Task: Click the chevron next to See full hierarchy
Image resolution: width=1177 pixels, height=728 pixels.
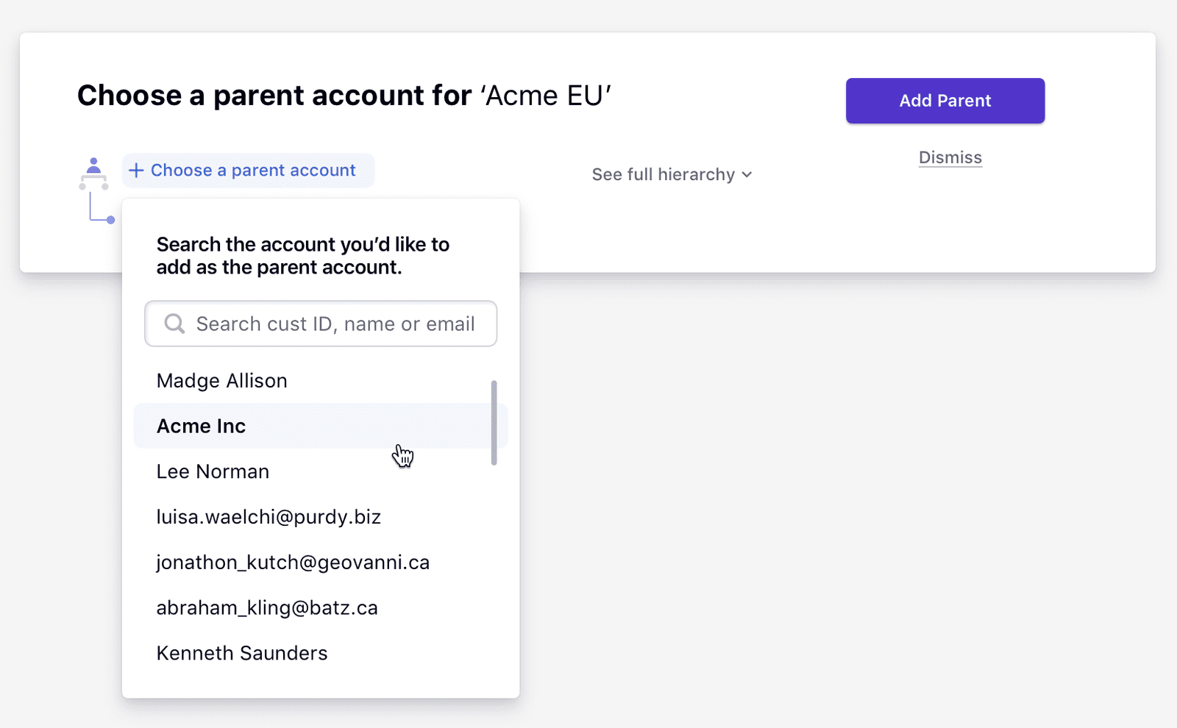Action: pos(747,175)
